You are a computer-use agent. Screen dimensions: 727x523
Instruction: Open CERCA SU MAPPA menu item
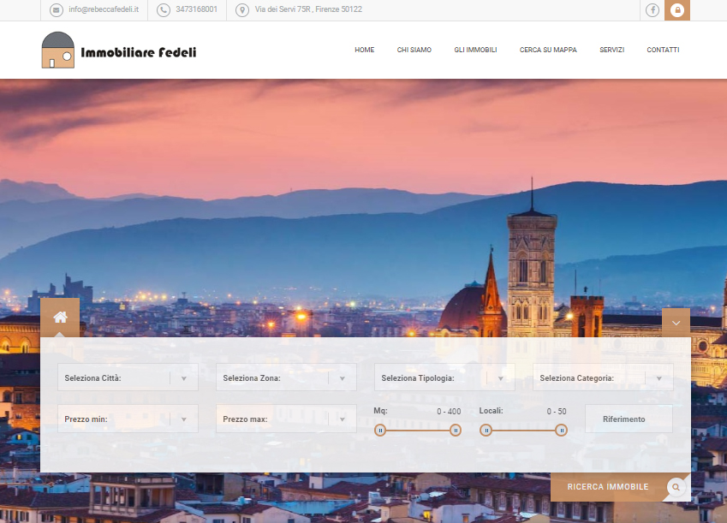(548, 50)
